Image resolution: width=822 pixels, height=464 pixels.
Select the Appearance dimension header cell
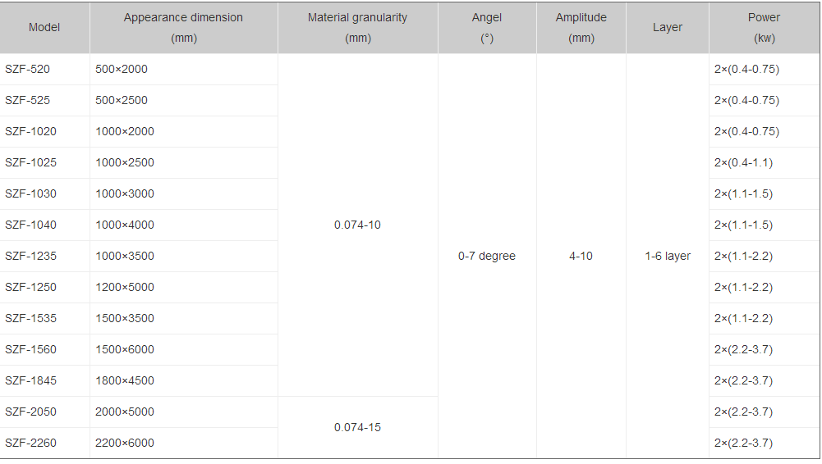183,28
